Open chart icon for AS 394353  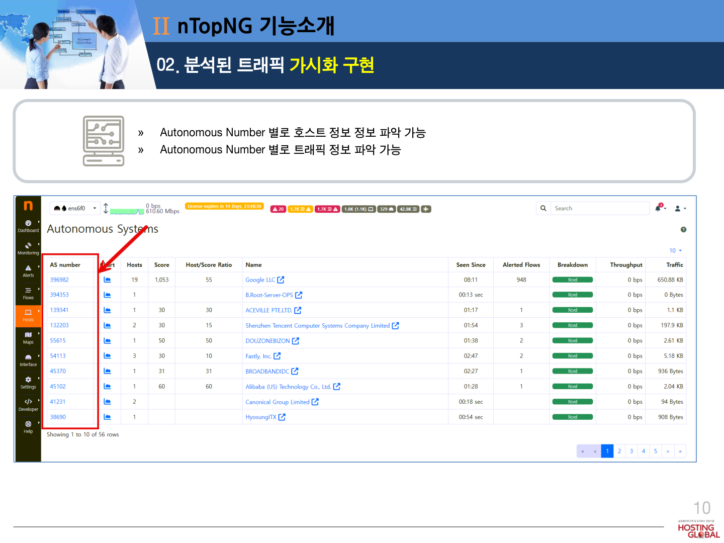(x=107, y=295)
